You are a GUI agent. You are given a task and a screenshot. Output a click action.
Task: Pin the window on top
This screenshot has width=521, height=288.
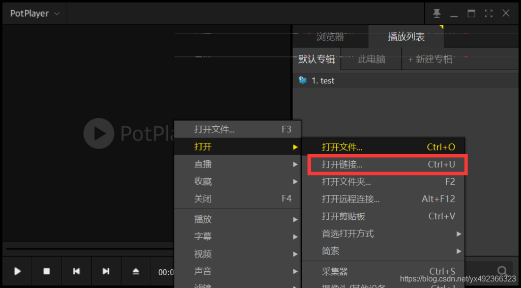[x=437, y=13]
